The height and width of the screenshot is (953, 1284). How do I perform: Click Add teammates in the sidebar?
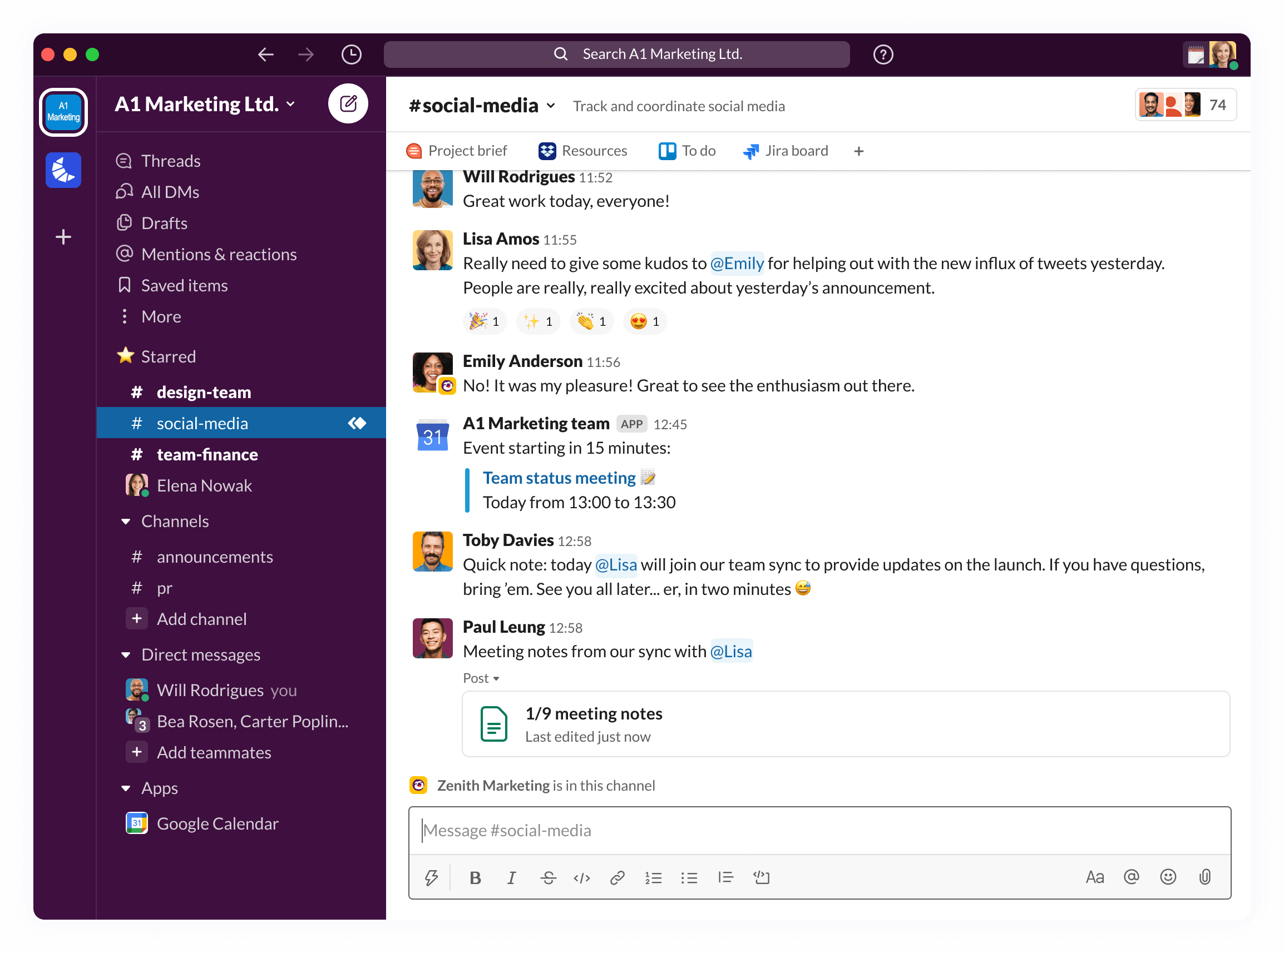214,752
